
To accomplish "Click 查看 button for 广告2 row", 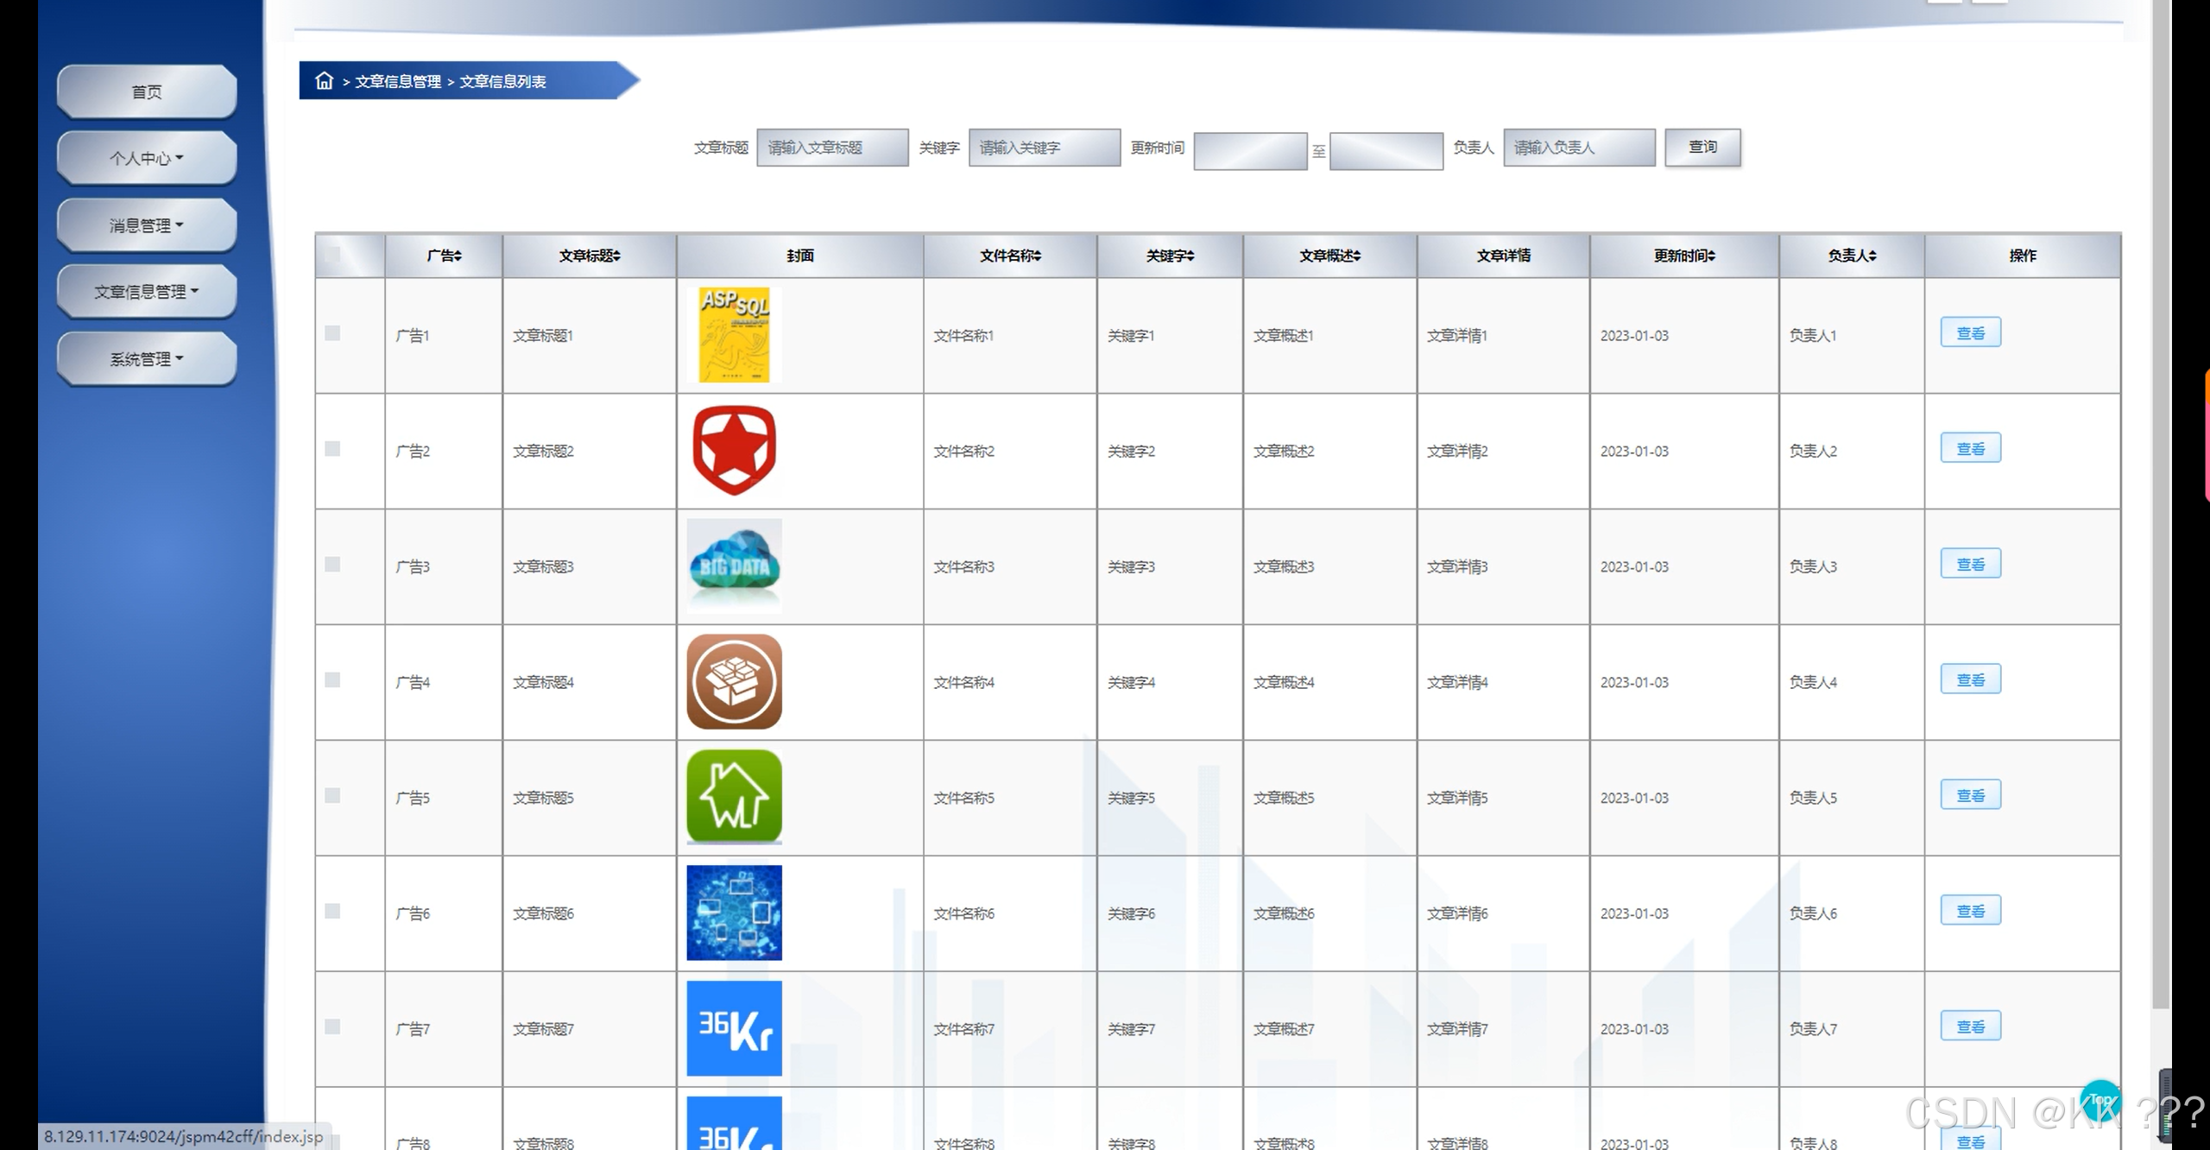I will tap(1970, 449).
